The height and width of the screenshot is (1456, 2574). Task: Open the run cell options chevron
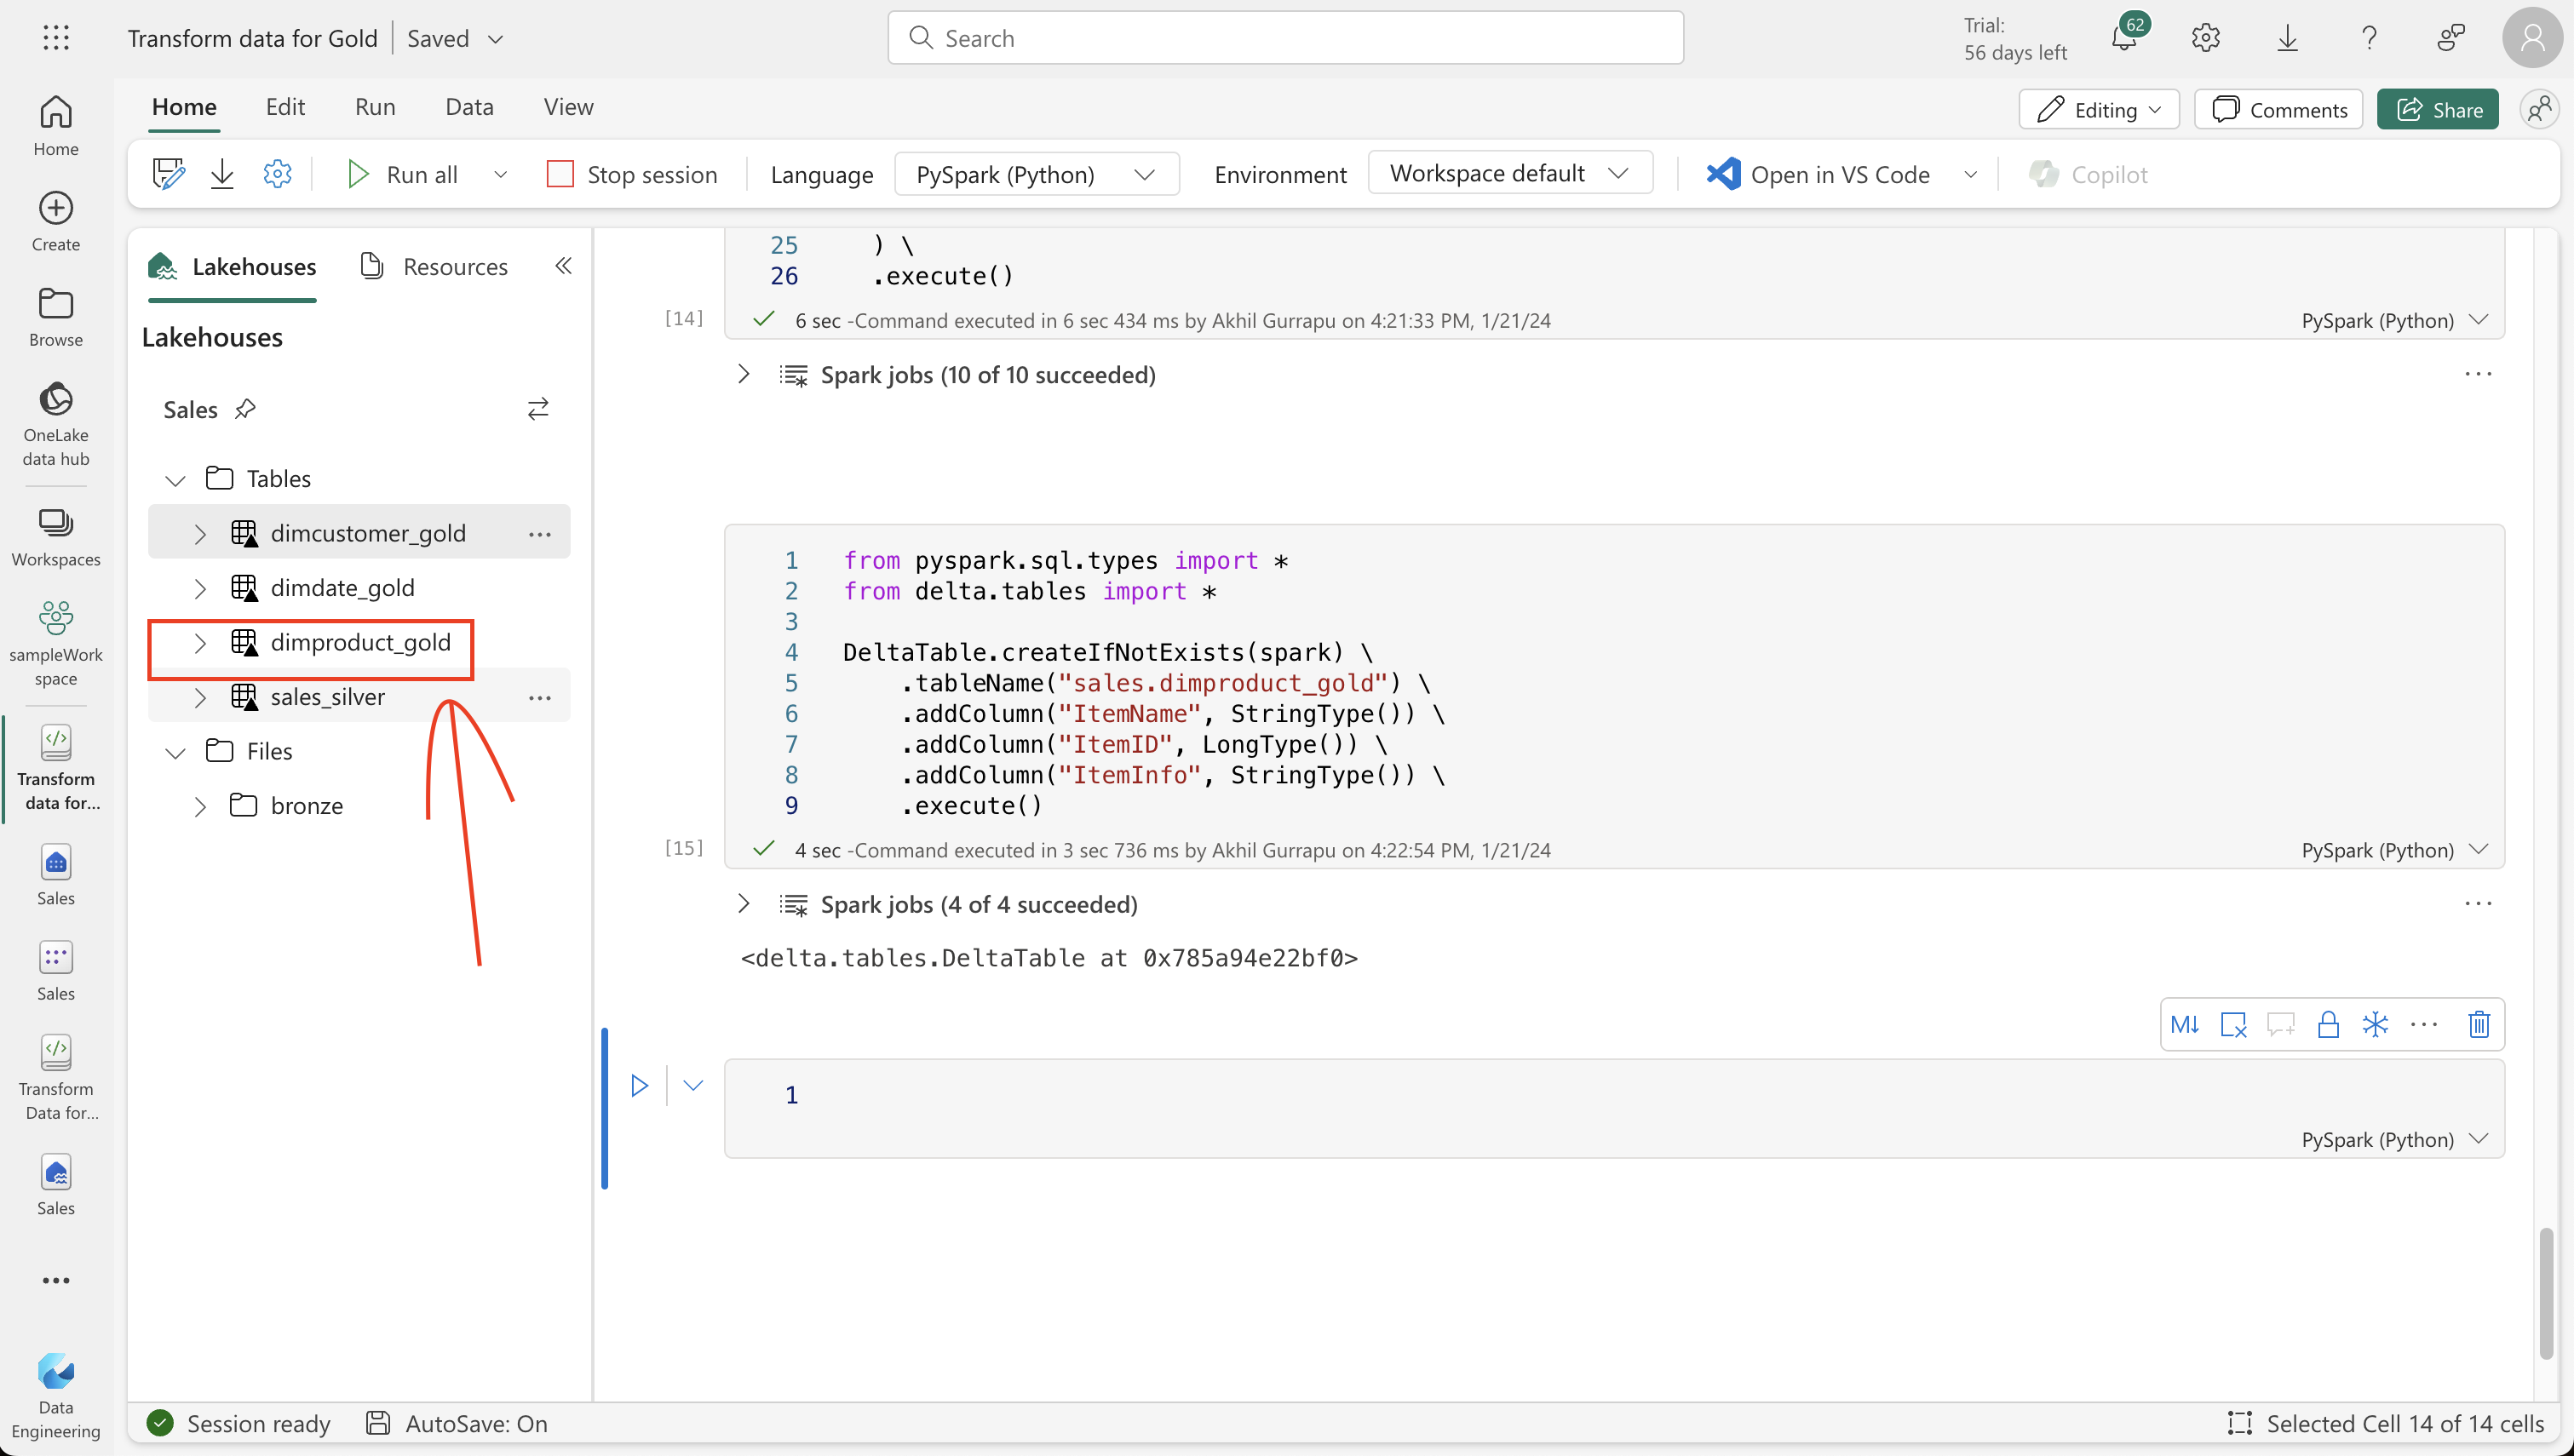point(693,1085)
